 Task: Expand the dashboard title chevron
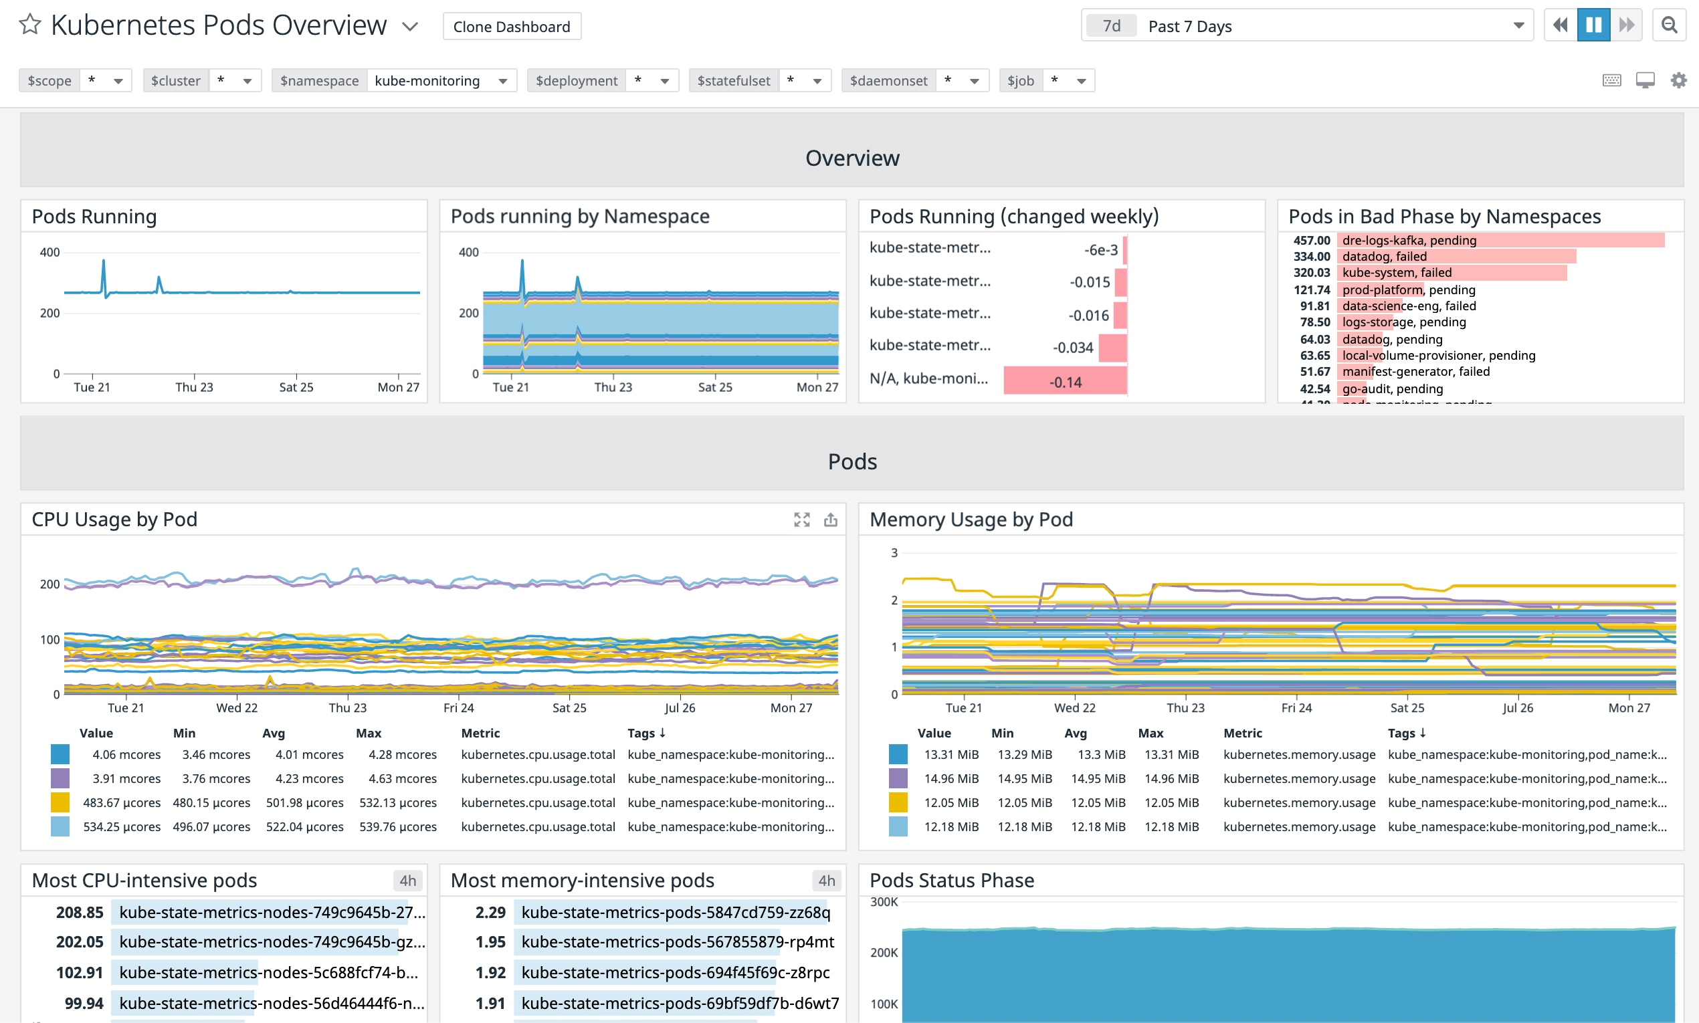[x=409, y=26]
